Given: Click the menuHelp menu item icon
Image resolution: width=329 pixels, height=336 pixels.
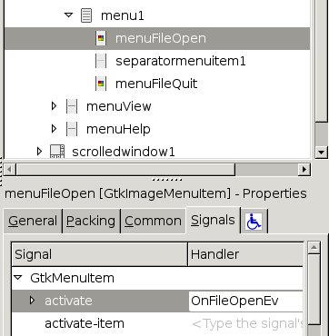Looking at the screenshot, I should pyautogui.click(x=72, y=129).
